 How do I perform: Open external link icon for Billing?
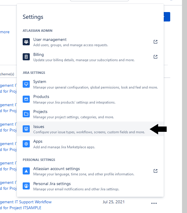[x=155, y=57]
